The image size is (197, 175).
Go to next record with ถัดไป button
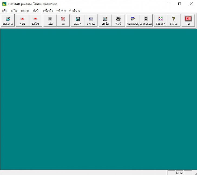coord(35,21)
